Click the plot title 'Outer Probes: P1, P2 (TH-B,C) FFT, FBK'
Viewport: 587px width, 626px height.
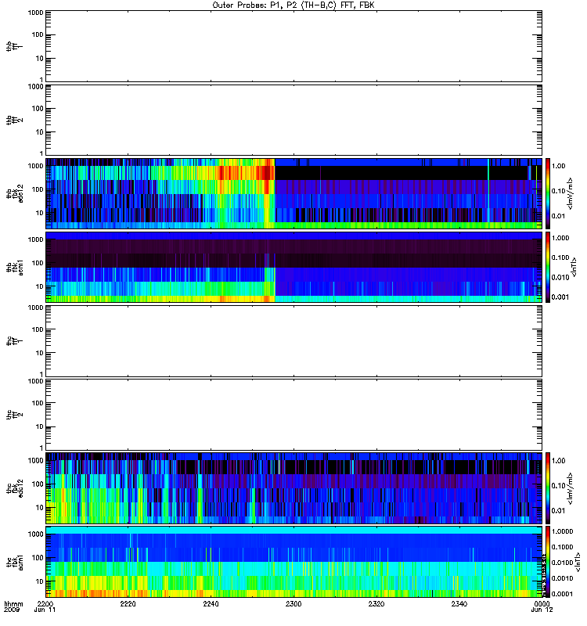click(x=293, y=5)
